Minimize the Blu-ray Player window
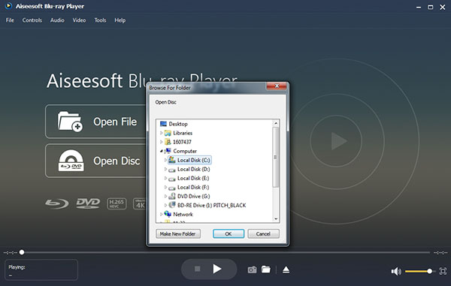This screenshot has width=451, height=286. (x=419, y=8)
